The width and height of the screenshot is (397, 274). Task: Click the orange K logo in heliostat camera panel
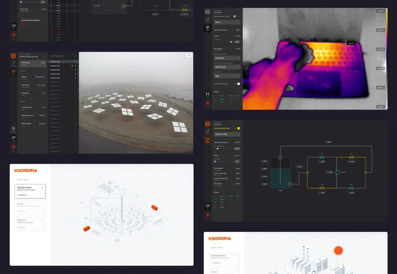click(x=13, y=56)
